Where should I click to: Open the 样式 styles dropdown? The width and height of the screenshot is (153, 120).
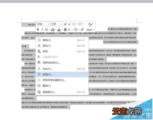90,30
